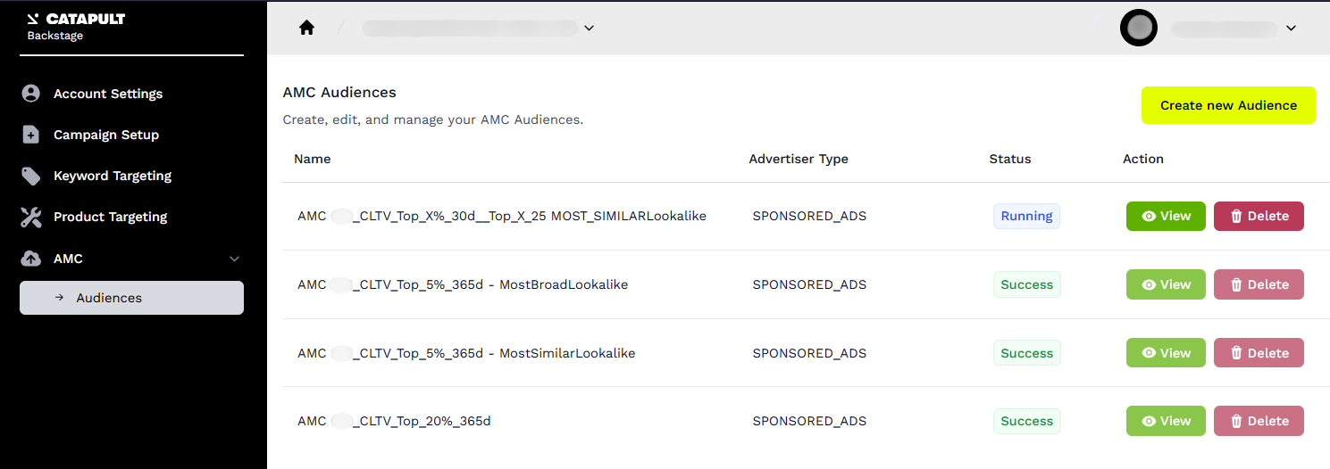Click the Keyword Targeting tag icon

coord(31,176)
